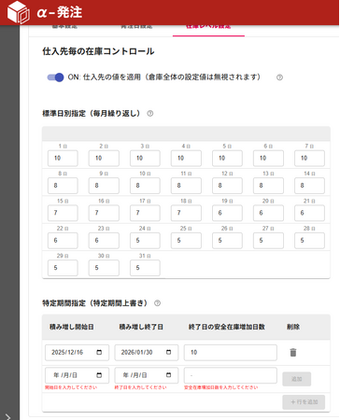The width and height of the screenshot is (340, 420).
Task: Click the 2025/12/16 start date field
Action: (77, 353)
